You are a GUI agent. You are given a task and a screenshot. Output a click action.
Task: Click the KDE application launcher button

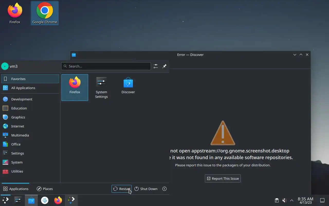pos(6,200)
